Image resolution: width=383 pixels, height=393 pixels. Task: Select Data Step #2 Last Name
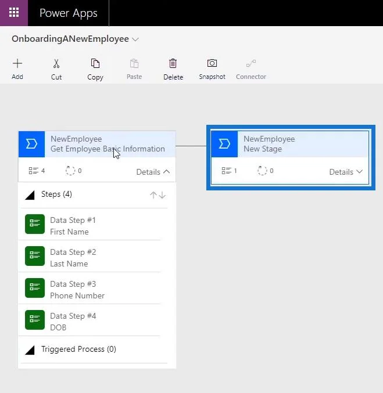[x=90, y=256]
